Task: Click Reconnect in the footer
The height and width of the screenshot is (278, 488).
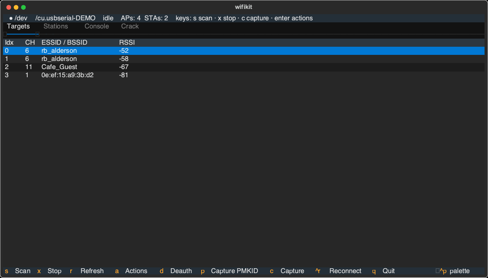Action: click(x=338, y=271)
